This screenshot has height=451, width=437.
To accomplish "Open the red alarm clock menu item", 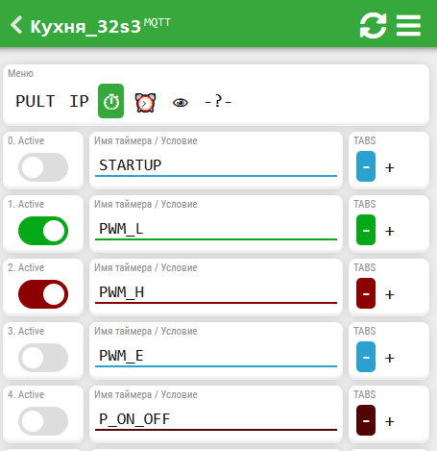I will click(x=145, y=103).
